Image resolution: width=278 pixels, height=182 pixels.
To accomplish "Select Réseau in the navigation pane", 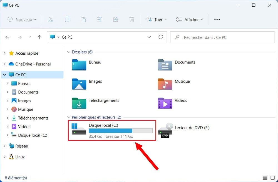I will coord(22,146).
